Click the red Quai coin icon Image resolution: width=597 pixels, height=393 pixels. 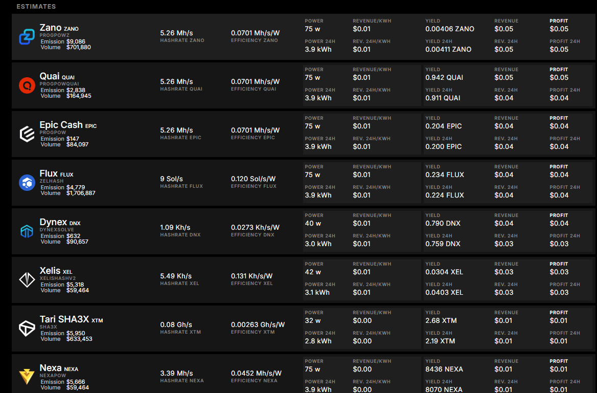coord(27,85)
